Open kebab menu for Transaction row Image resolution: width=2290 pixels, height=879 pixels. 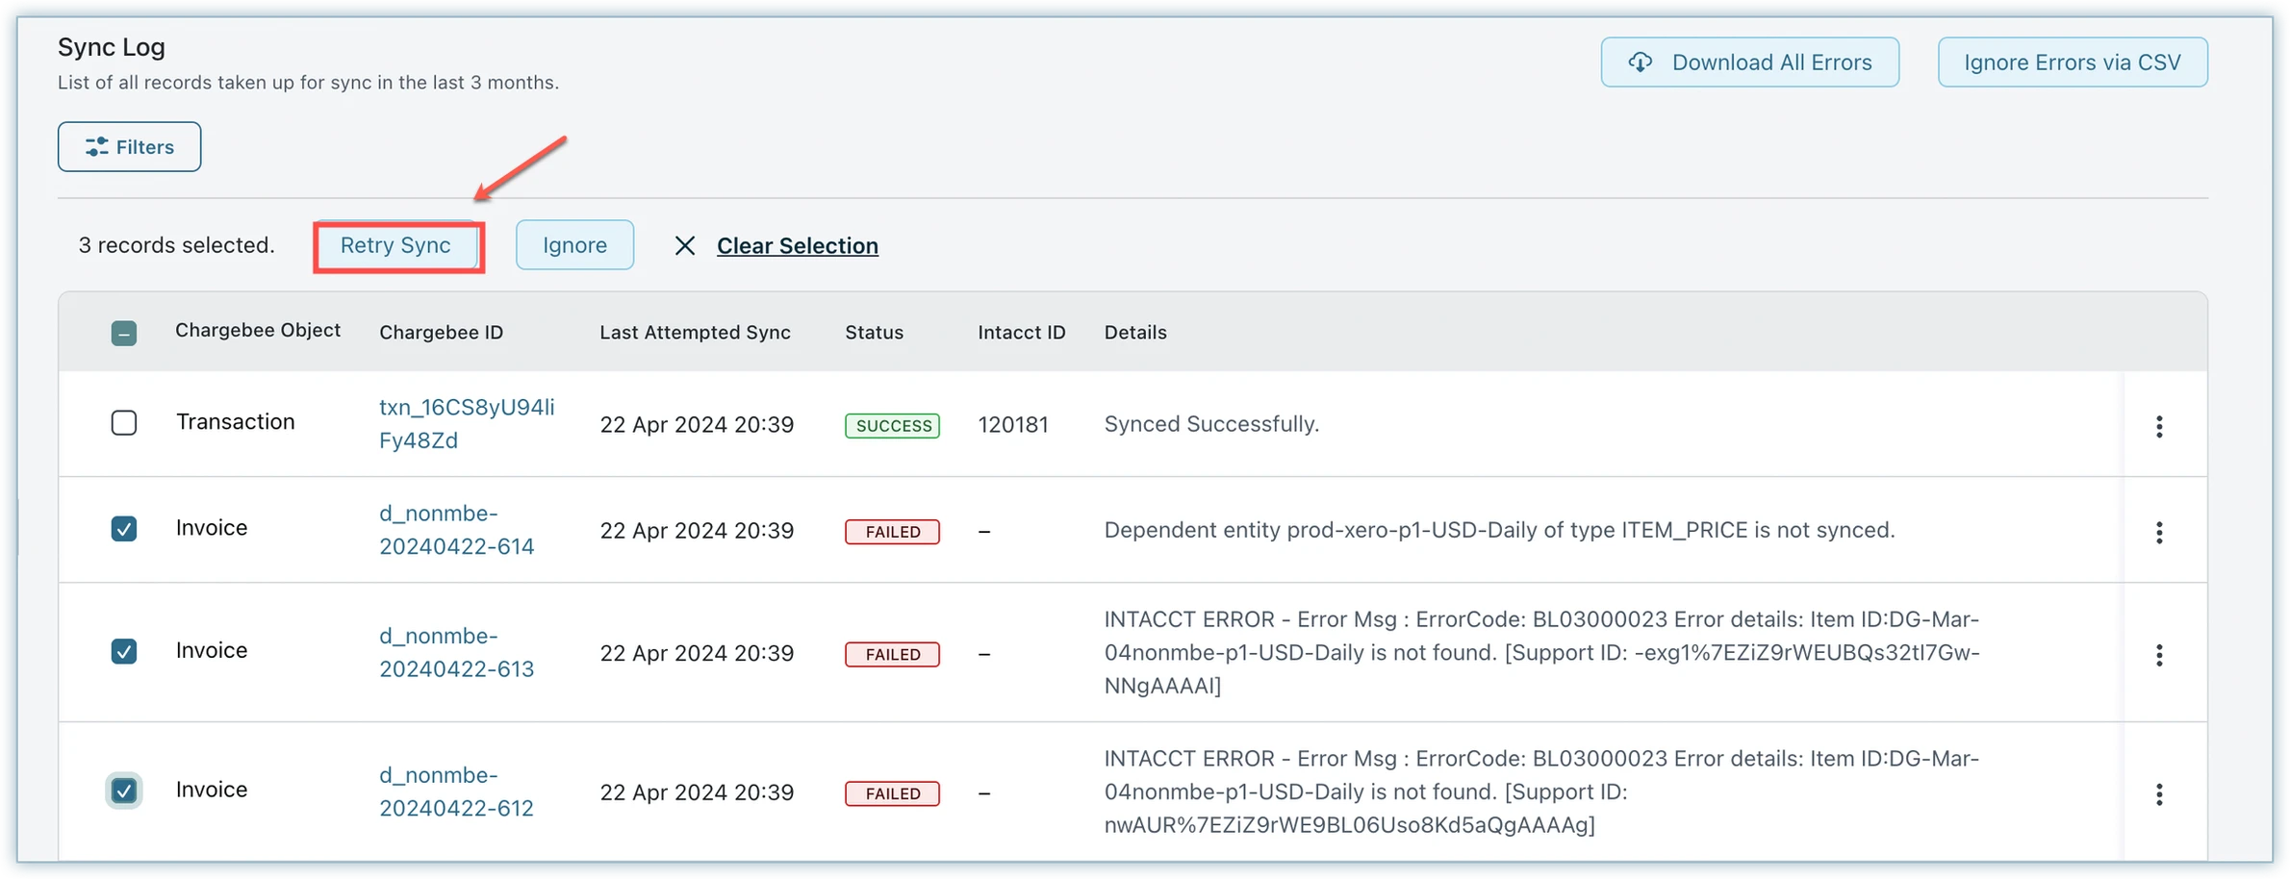pyautogui.click(x=2159, y=426)
